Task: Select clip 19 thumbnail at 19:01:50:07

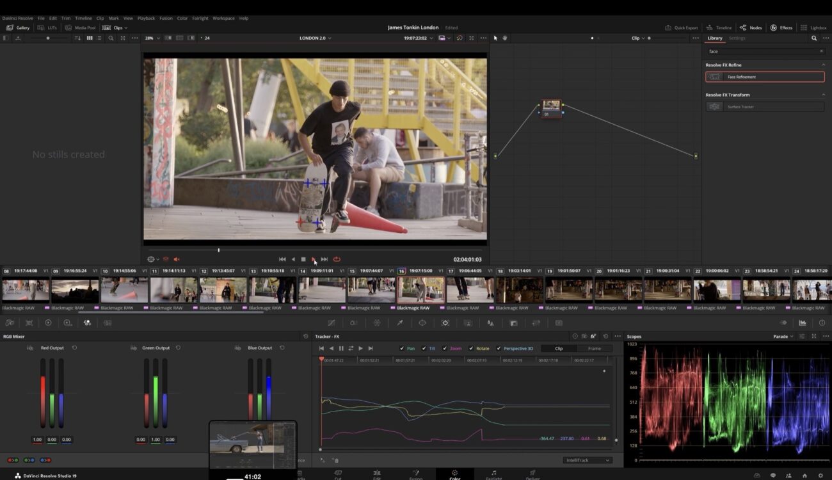Action: [568, 290]
